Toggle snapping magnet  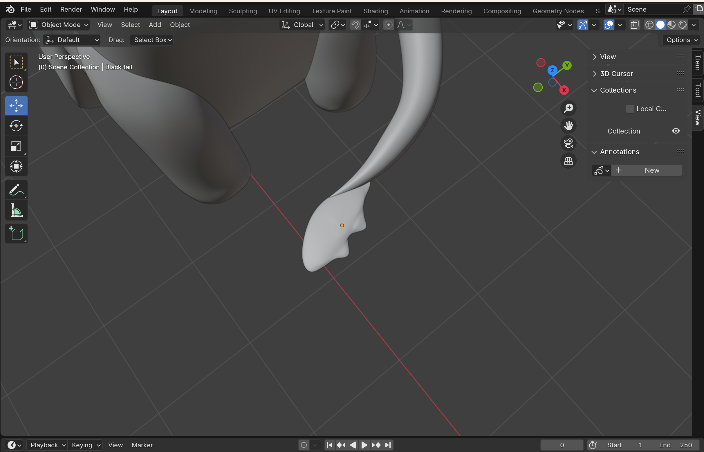(x=355, y=25)
